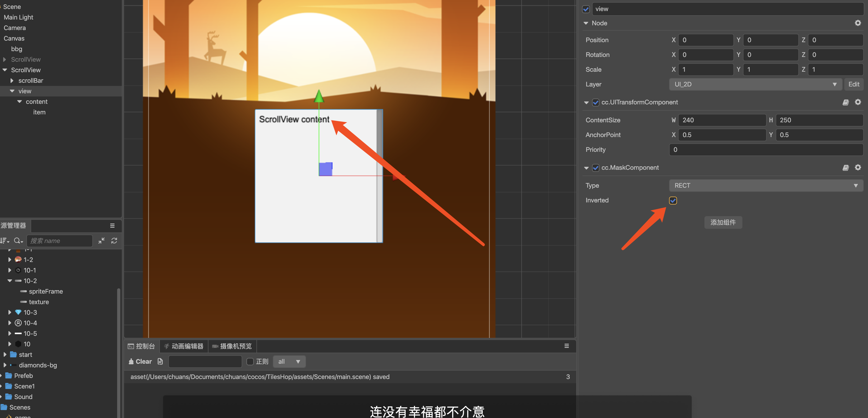Expand the scrollBar node in the hierarchy

point(12,80)
